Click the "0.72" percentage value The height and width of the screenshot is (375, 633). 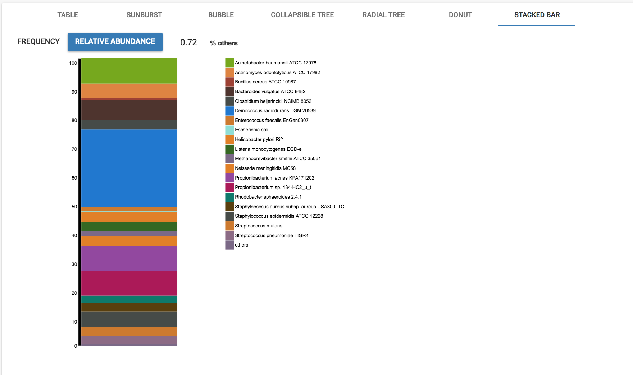pos(188,42)
